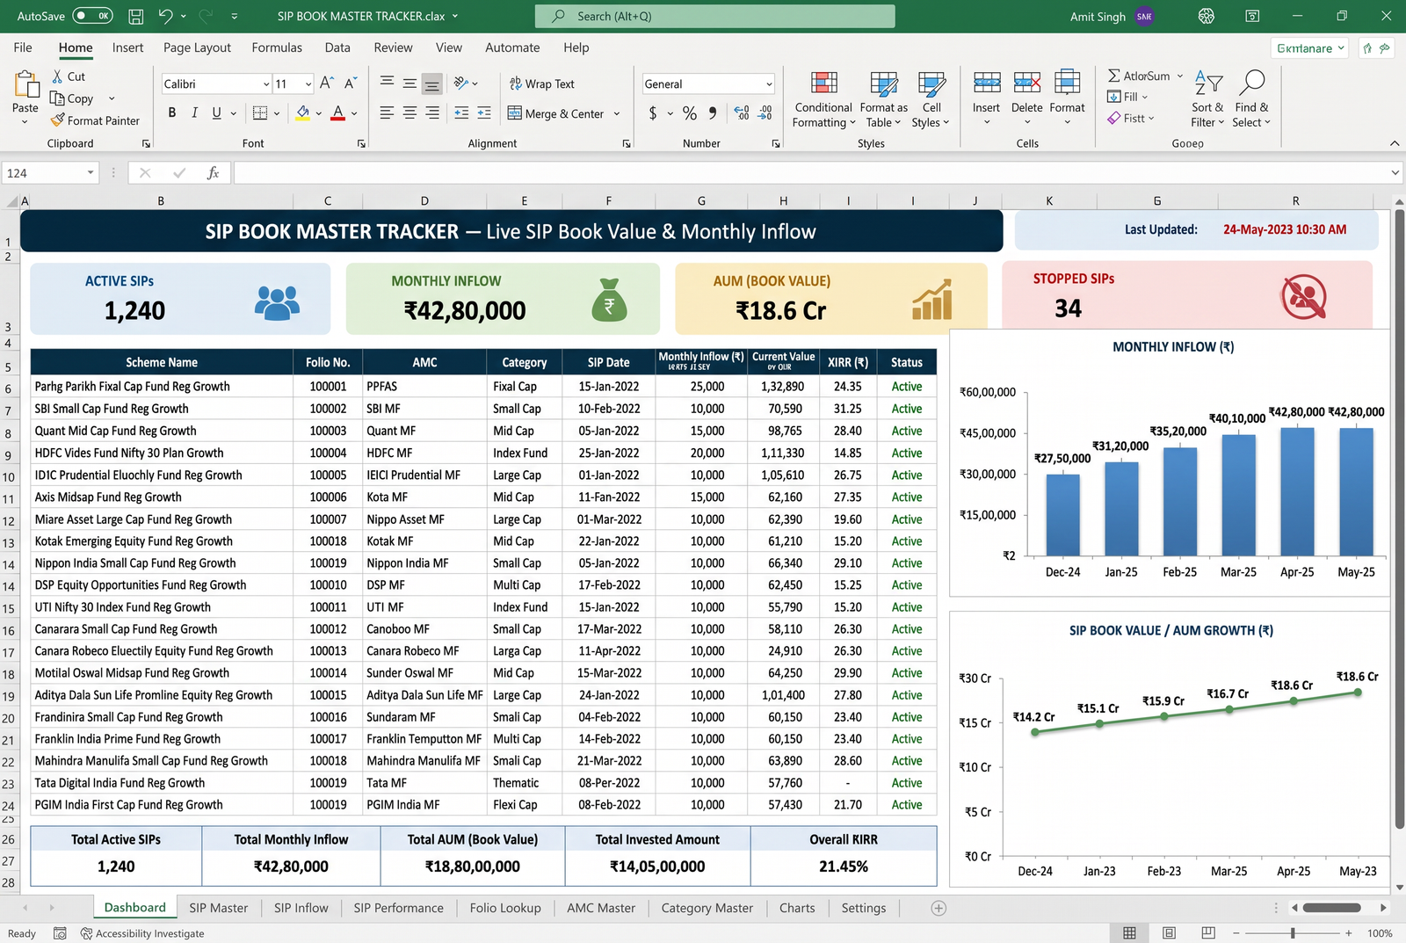Viewport: 1406px width, 943px height.
Task: Click the Save icon in title bar
Action: coord(136,16)
